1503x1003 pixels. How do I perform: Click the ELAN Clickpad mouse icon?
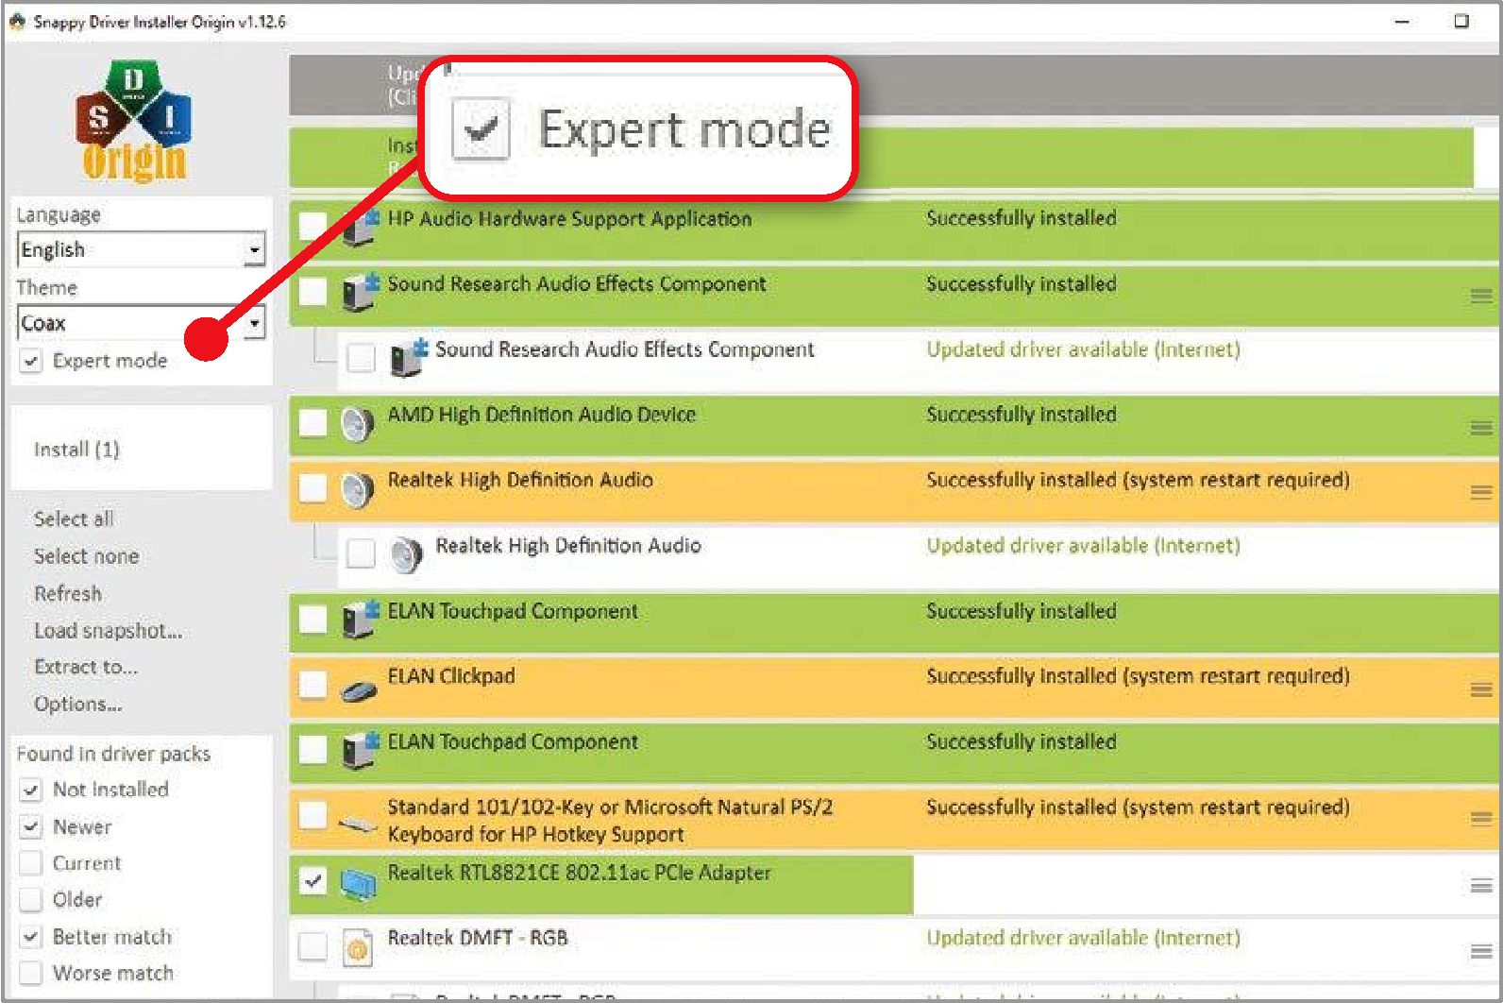click(359, 692)
